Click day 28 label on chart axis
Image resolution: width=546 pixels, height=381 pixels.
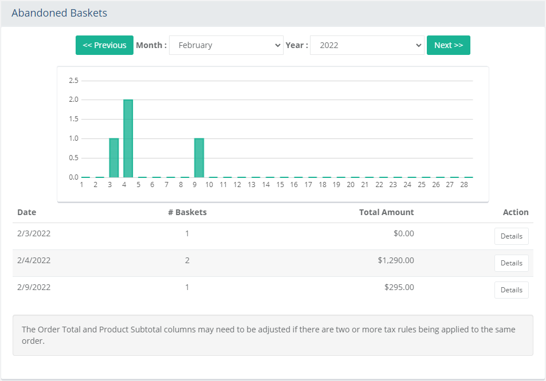click(x=464, y=185)
